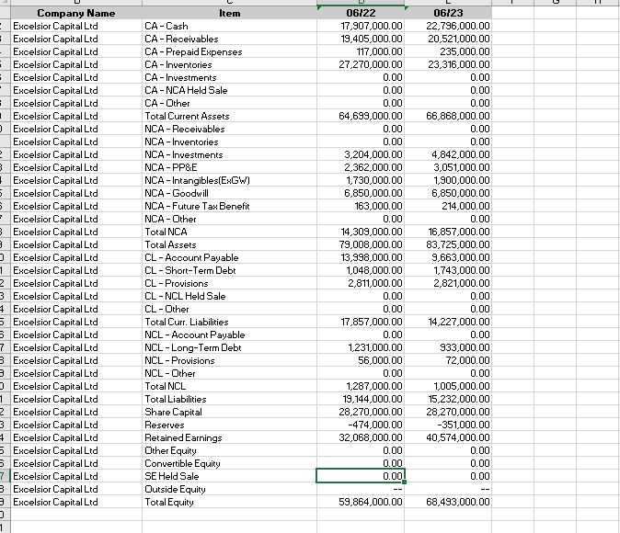
Task: Select the CA - NCA Held Sale cell
Action: (x=229, y=90)
